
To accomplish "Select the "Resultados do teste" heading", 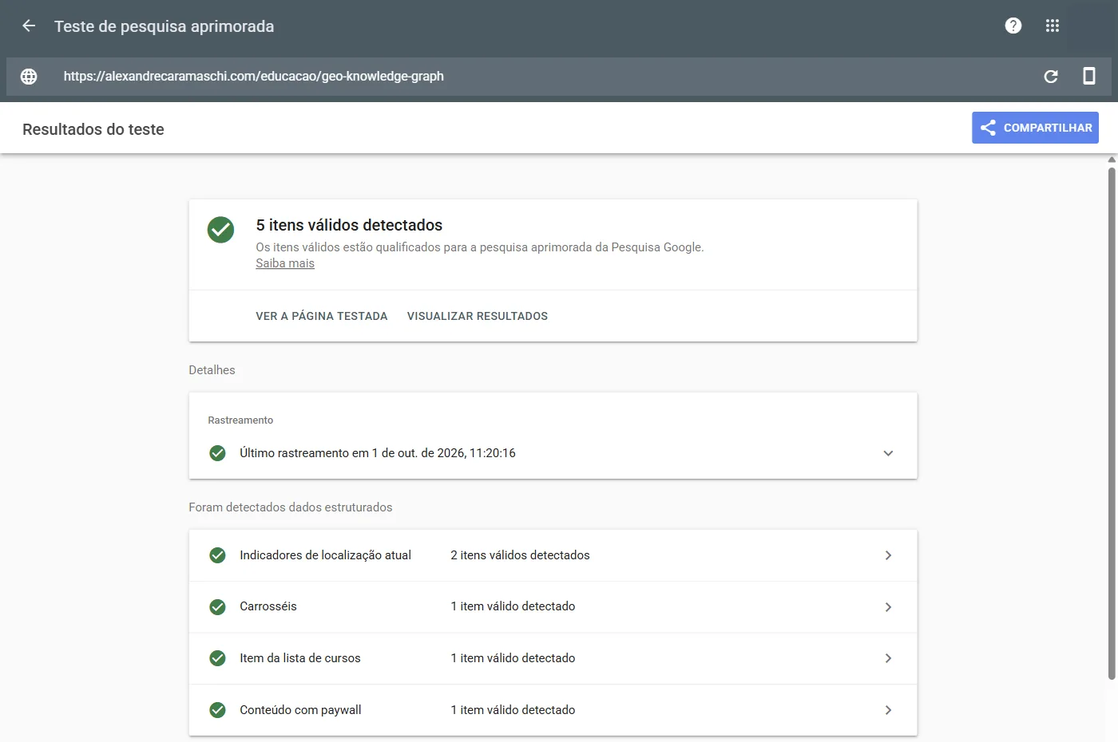I will 93,129.
